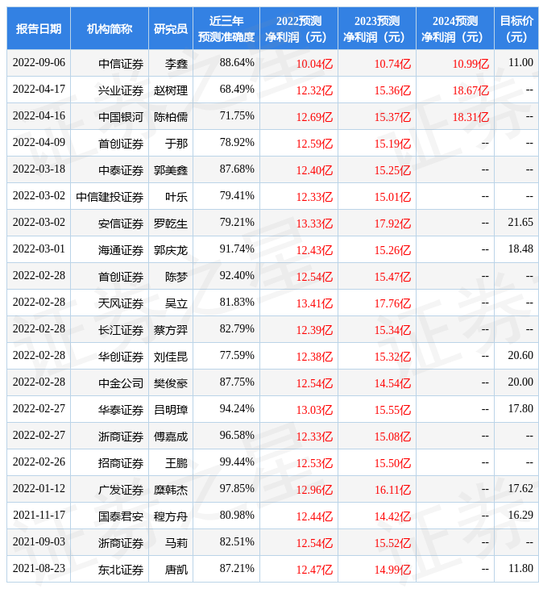The image size is (539, 589).
Task: Click the 天风证券 institution cell
Action: (121, 303)
